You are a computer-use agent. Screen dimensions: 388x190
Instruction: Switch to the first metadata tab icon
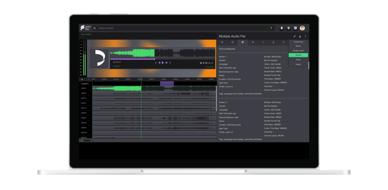click(x=222, y=42)
